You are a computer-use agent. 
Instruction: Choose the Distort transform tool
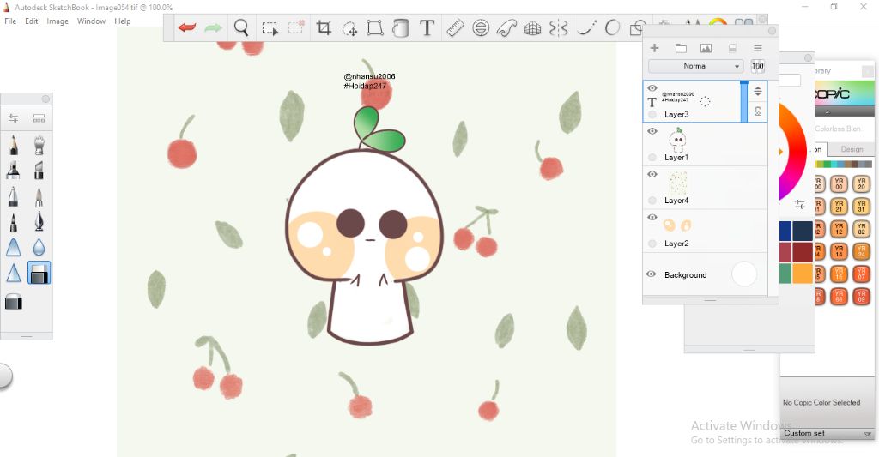[375, 28]
